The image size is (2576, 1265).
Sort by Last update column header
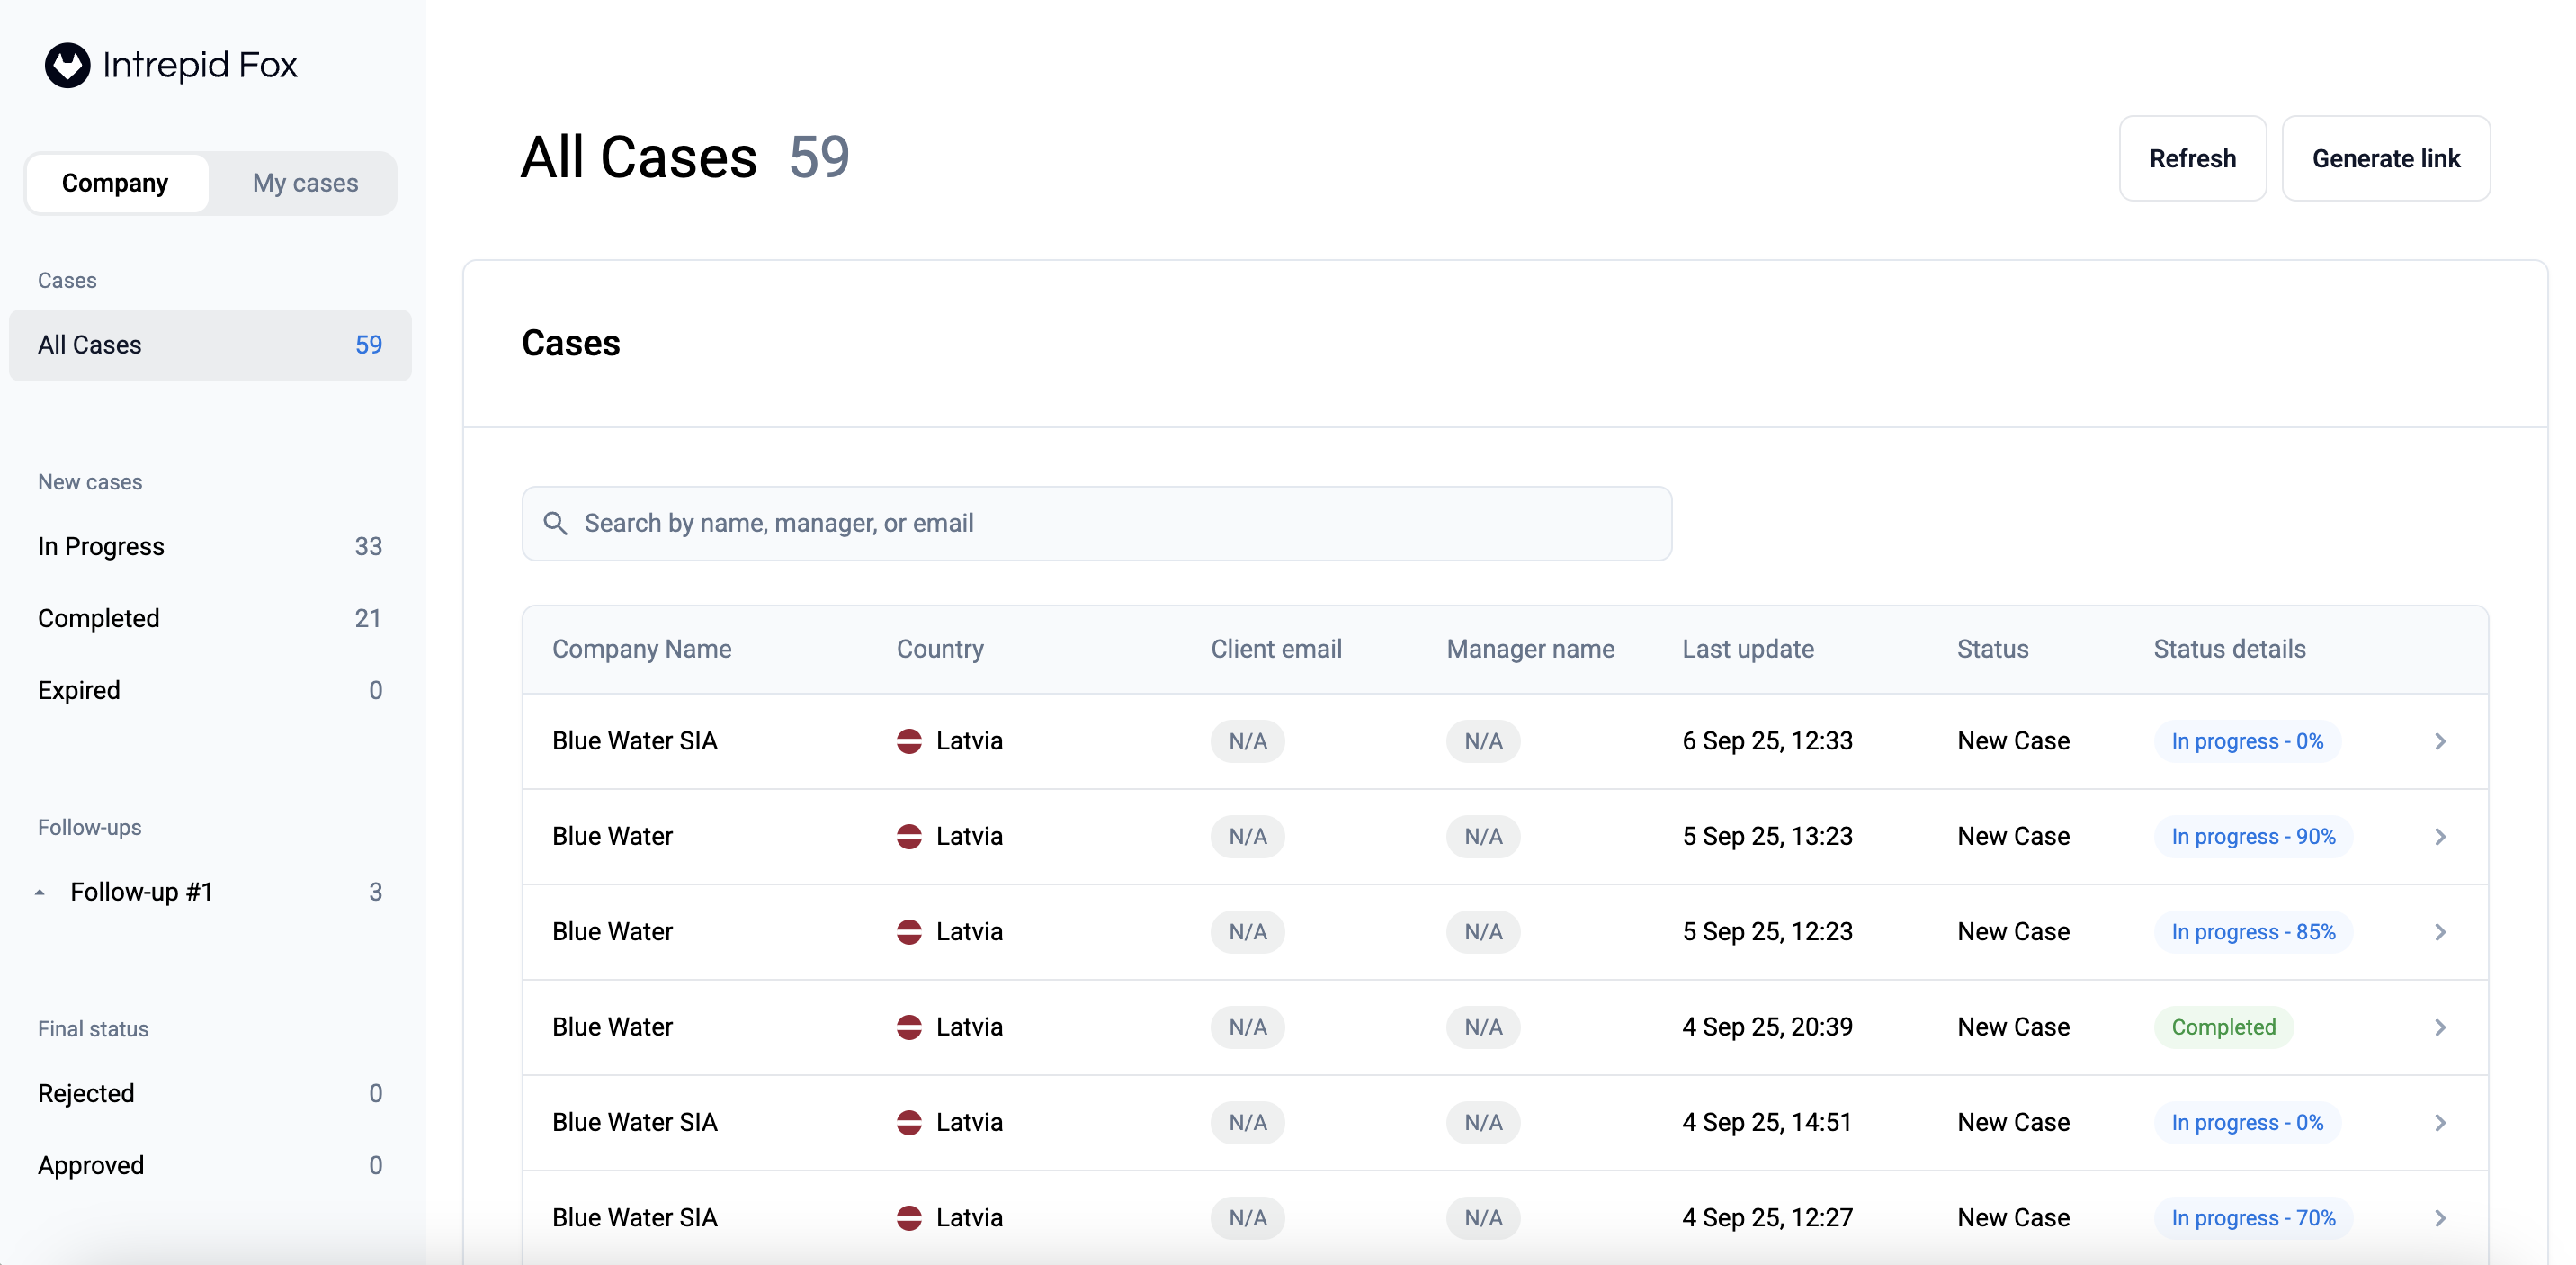(x=1747, y=649)
